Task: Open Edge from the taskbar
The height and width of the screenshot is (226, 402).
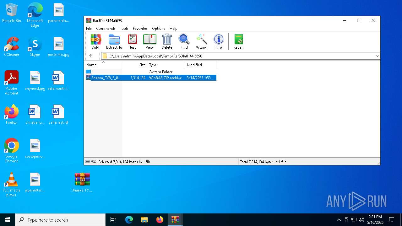Action: pos(129,220)
